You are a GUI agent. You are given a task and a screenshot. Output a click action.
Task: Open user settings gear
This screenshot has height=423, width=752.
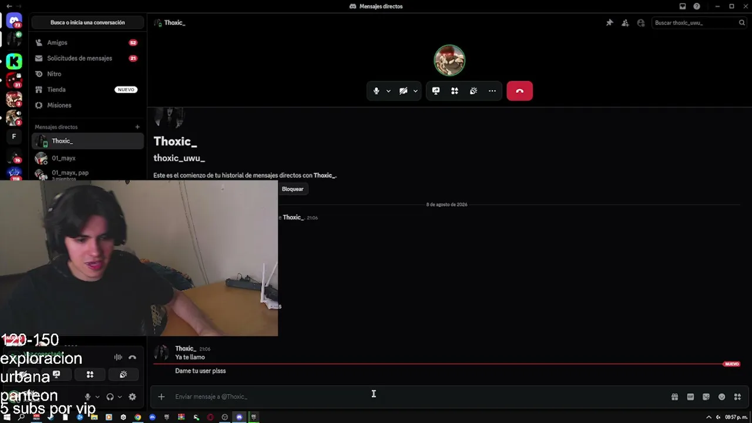click(x=132, y=397)
